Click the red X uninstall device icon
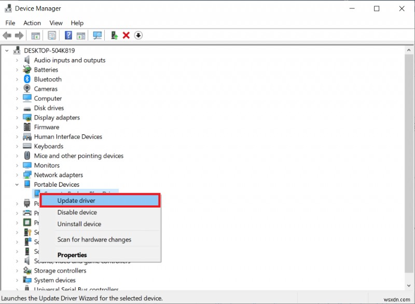The height and width of the screenshot is (304, 415). (126, 35)
